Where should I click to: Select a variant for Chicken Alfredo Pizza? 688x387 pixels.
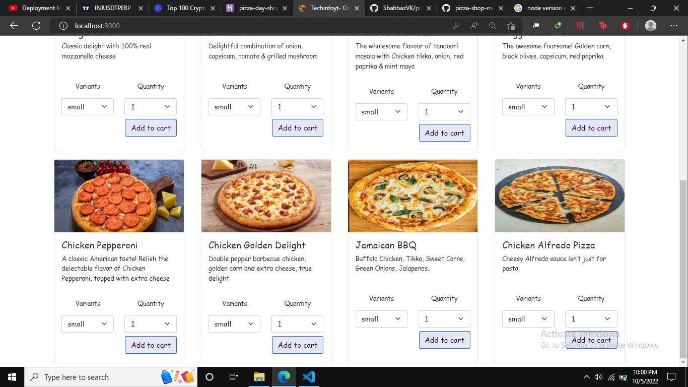(528, 318)
